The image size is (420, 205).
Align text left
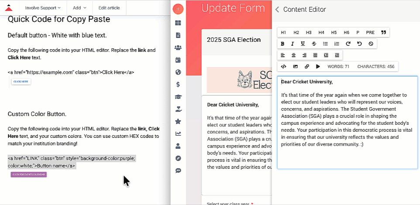[283, 55]
